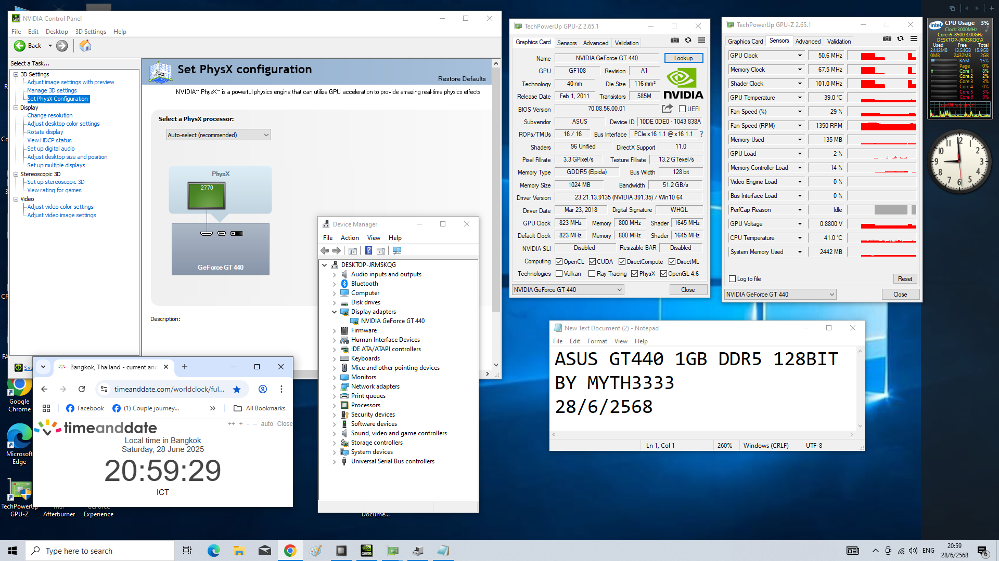Click the Back arrow in NVIDIA Control Panel

coord(20,46)
